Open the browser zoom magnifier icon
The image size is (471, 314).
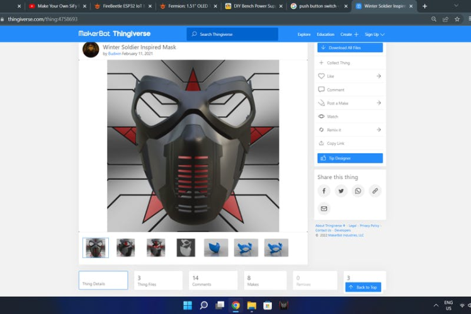coord(433,19)
